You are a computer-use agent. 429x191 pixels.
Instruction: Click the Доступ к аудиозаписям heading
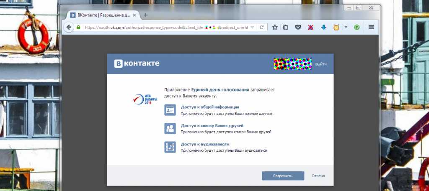[x=205, y=144]
